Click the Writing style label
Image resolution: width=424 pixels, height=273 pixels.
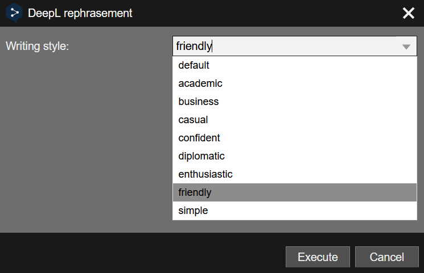coord(38,46)
